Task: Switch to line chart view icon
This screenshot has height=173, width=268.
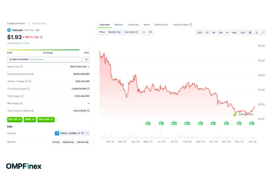Action: click(x=144, y=32)
